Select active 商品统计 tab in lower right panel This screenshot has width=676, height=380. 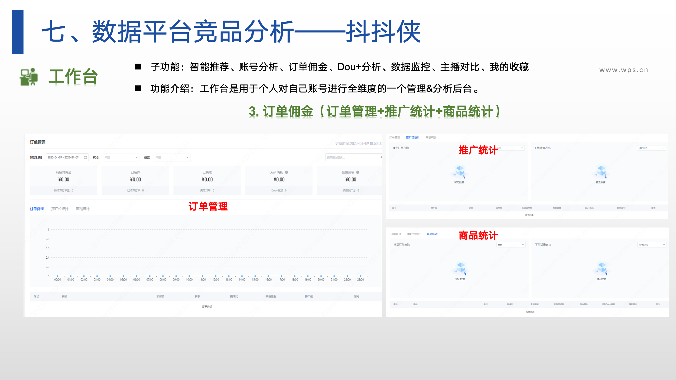pos(432,234)
